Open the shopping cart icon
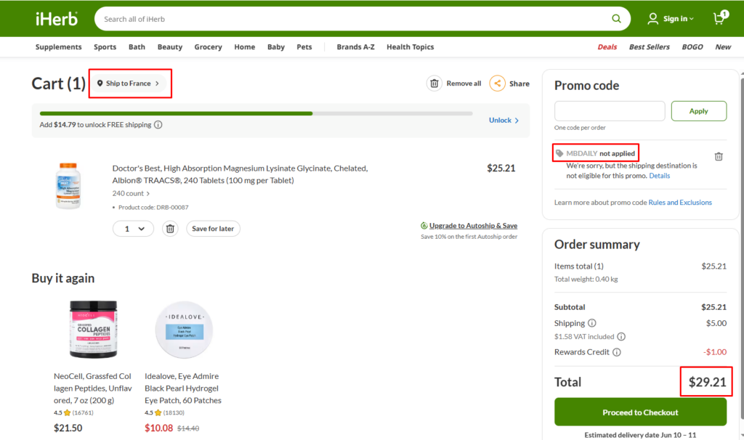 coord(720,18)
